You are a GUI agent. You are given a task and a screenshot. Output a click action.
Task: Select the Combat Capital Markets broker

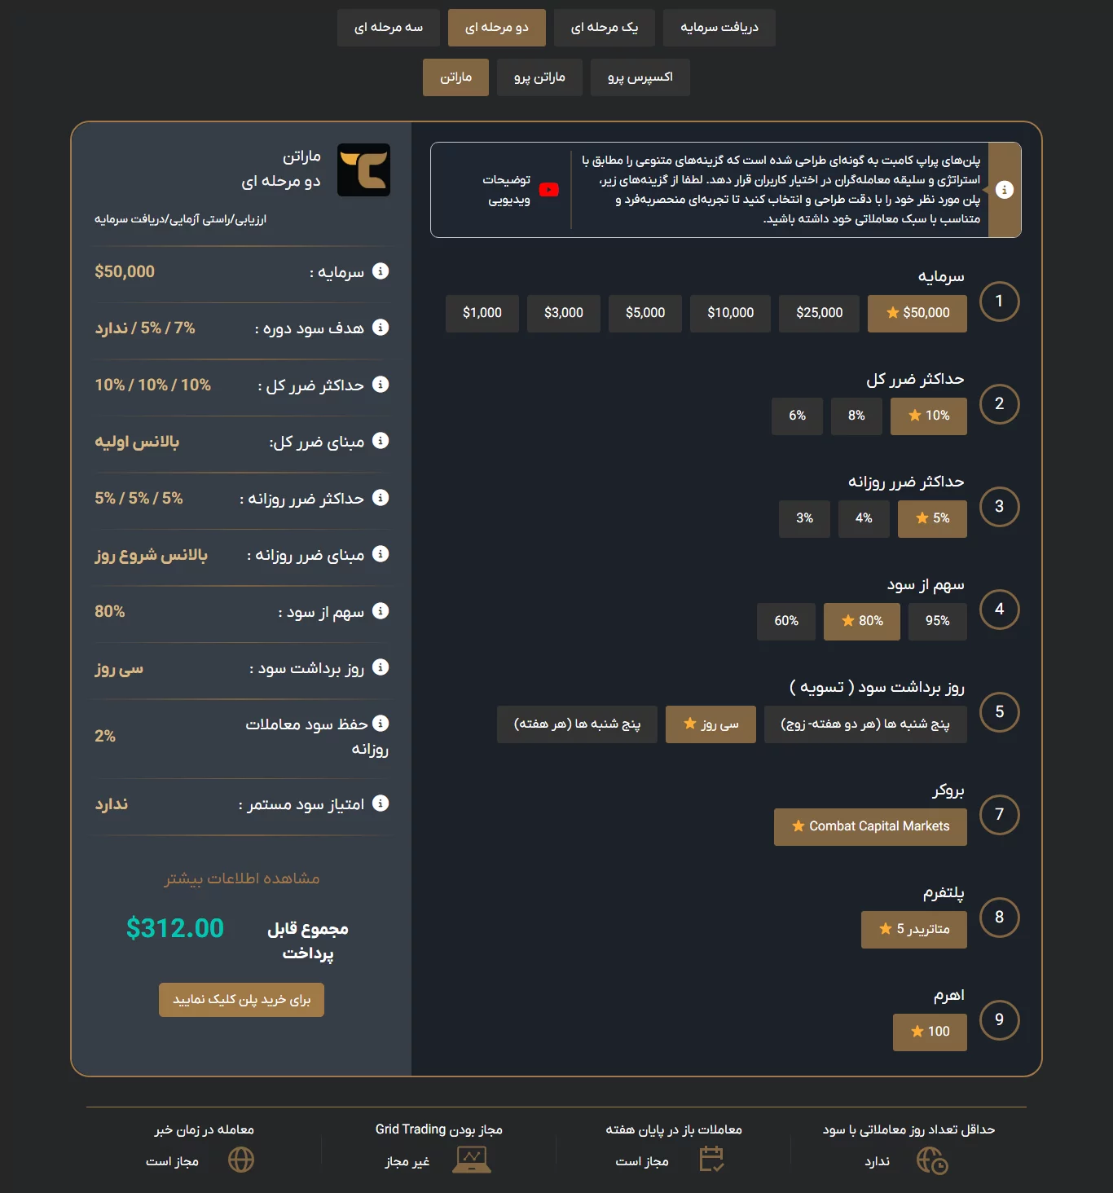pyautogui.click(x=870, y=826)
